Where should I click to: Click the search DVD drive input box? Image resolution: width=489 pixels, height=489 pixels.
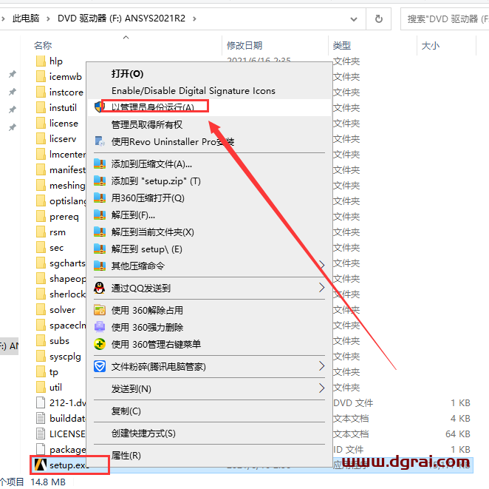pos(445,19)
